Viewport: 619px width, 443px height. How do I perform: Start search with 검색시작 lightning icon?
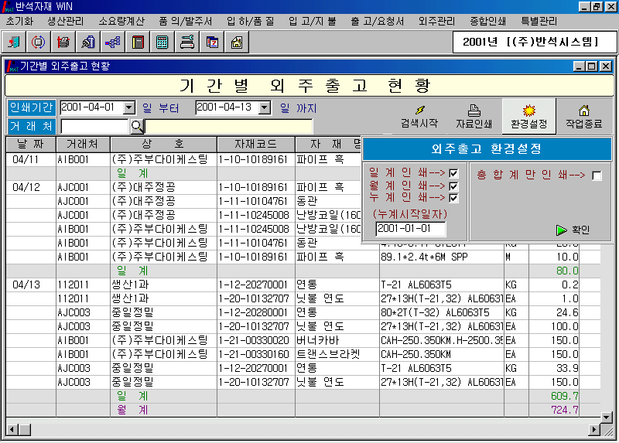pos(419,117)
